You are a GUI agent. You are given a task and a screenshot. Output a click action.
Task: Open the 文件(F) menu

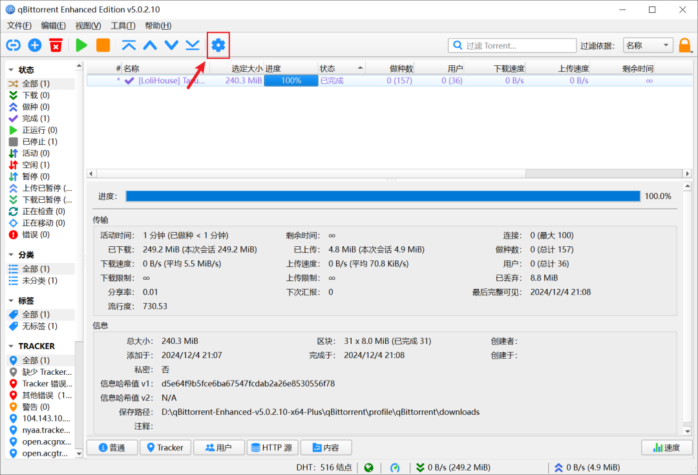pyautogui.click(x=19, y=26)
